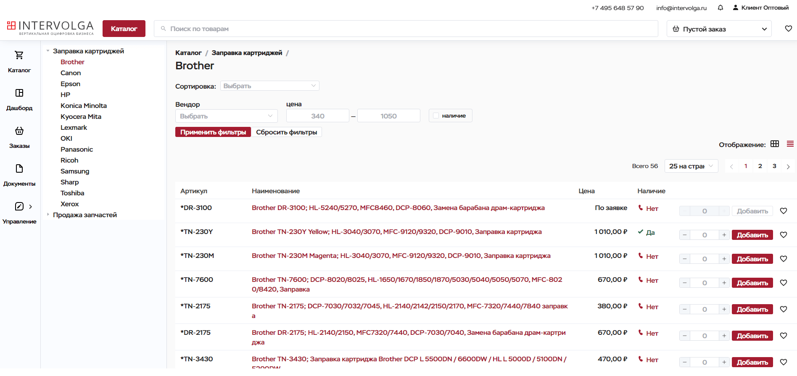The width and height of the screenshot is (797, 376).
Task: Click maximum price field 1050
Action: [x=389, y=116]
